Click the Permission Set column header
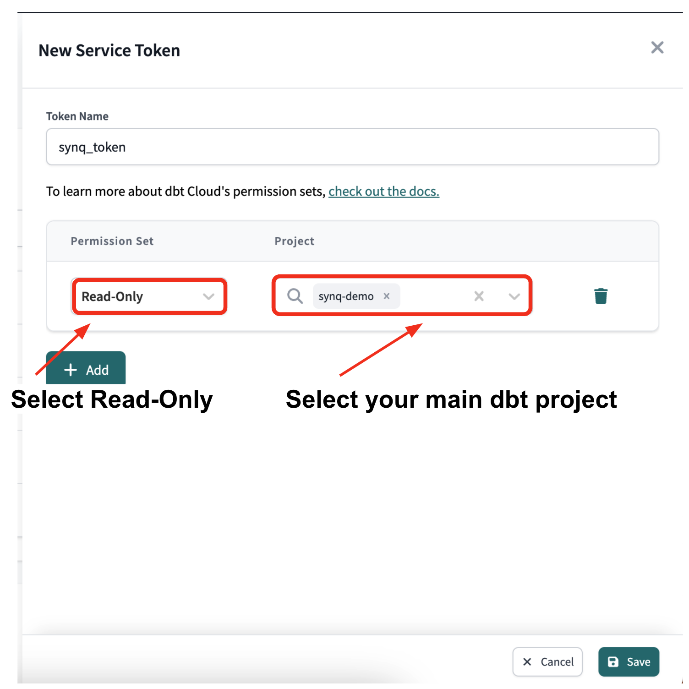Viewport: 689px width, 689px height. 112,241
